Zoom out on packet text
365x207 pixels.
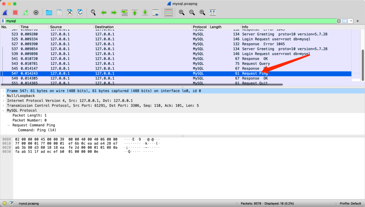[192, 12]
